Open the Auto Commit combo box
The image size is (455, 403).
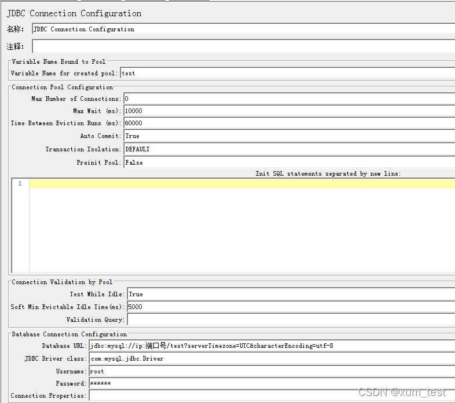289,136
